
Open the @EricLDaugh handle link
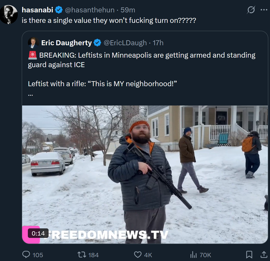point(125,43)
